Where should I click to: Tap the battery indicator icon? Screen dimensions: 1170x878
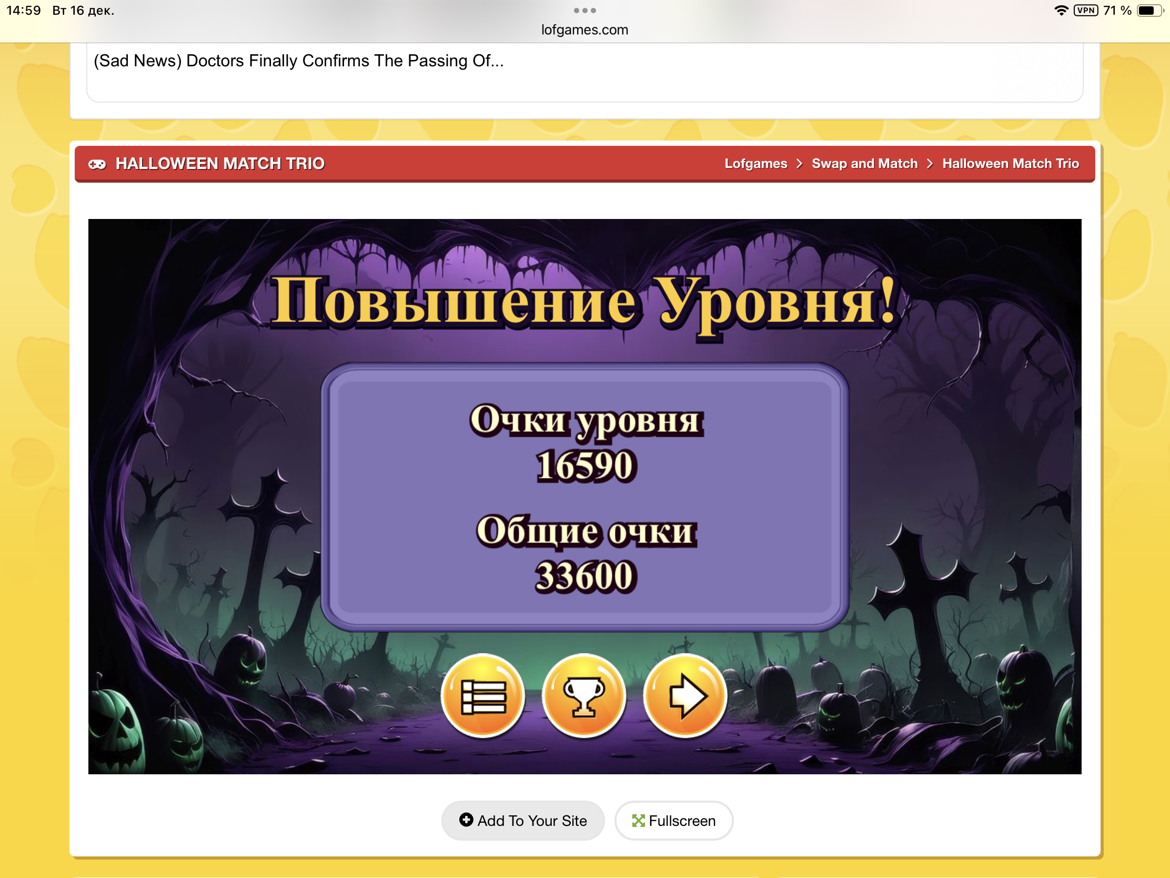pyautogui.click(x=1149, y=11)
